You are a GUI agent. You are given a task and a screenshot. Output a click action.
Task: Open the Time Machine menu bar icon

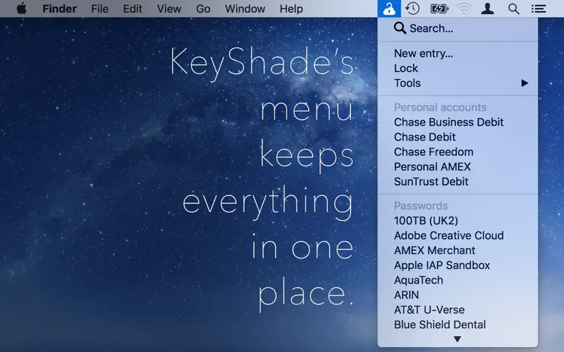(412, 9)
